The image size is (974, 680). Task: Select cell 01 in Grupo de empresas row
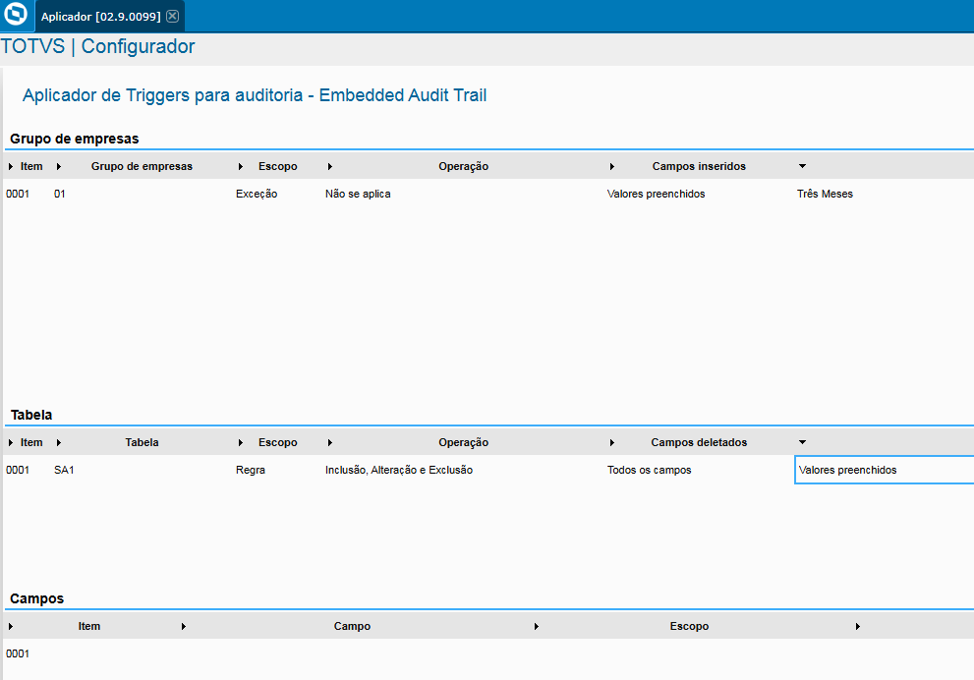pos(60,194)
